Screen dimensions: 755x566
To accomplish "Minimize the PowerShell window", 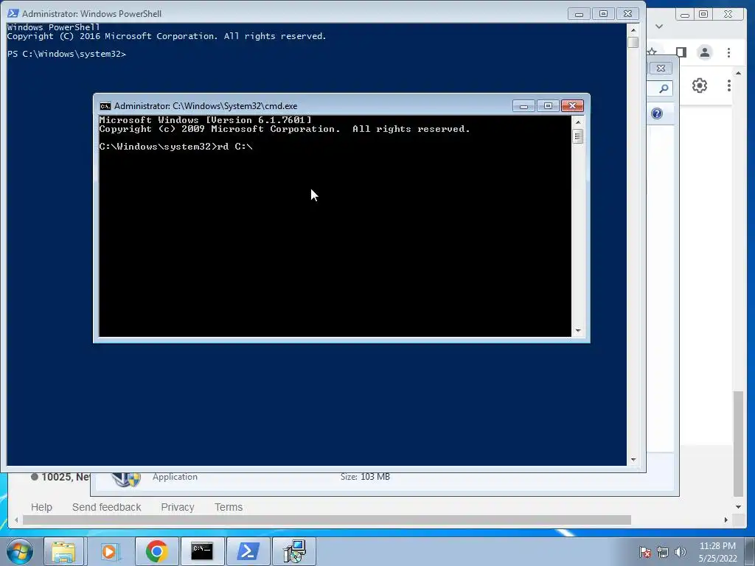I will pos(579,14).
